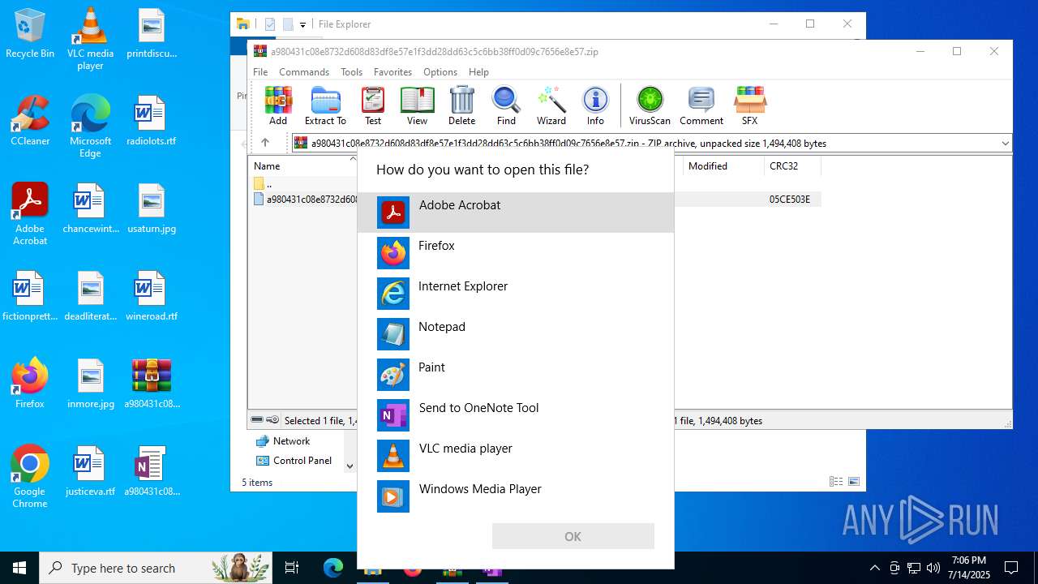Open the Google Chrome desktop shortcut
1038x584 pixels.
(30, 477)
